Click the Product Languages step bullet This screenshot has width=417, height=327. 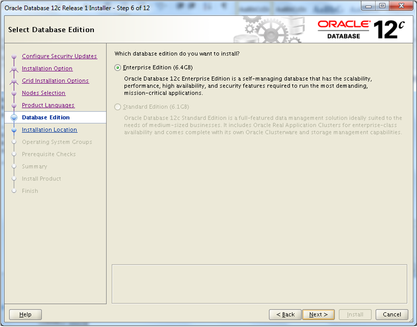pyautogui.click(x=14, y=106)
